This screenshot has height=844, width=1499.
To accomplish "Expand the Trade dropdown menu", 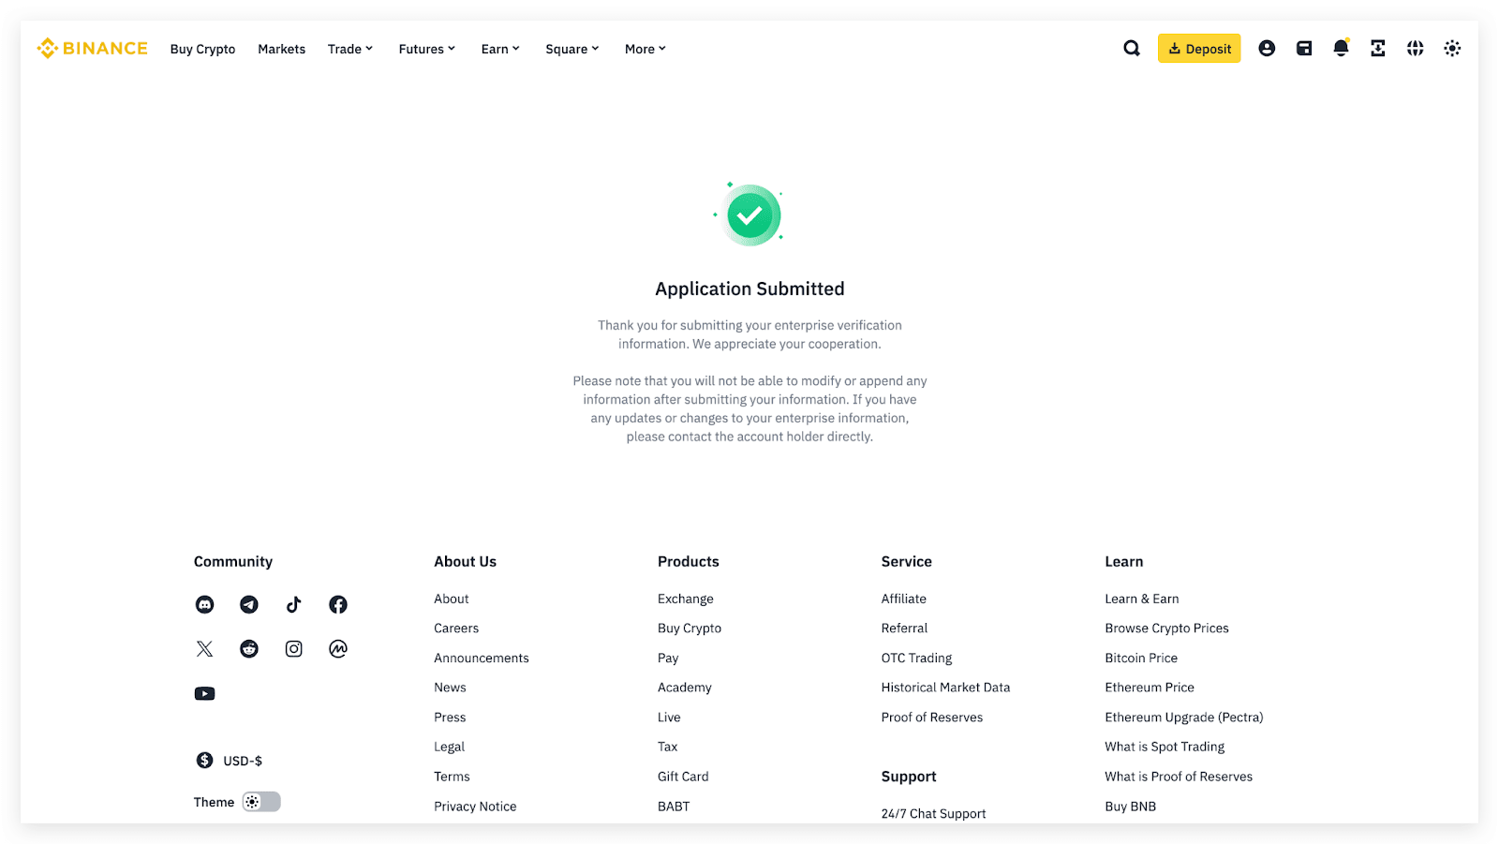I will pyautogui.click(x=349, y=49).
